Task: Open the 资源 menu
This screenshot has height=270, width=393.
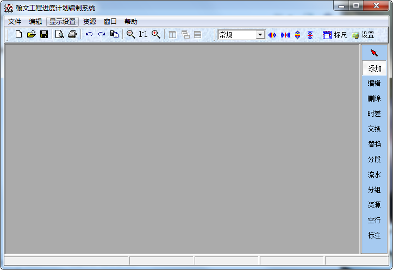Action: [90, 22]
